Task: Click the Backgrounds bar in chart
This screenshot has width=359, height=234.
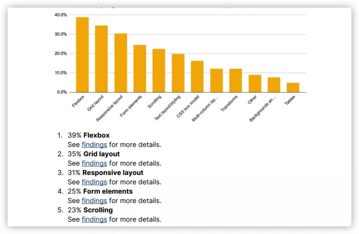Action: pos(274,85)
